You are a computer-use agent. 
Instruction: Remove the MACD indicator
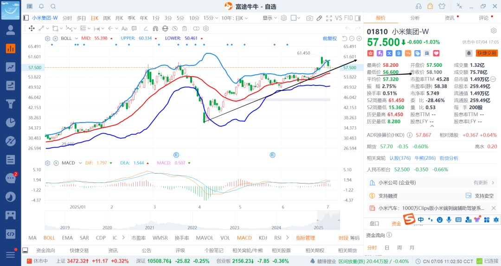click(x=56, y=163)
